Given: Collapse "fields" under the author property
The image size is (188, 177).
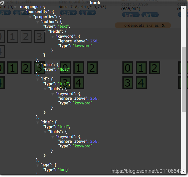Looking at the screenshot, I should click(x=45, y=32).
